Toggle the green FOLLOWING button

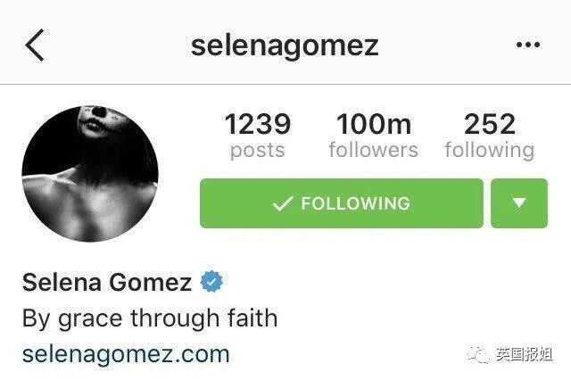pyautogui.click(x=342, y=203)
